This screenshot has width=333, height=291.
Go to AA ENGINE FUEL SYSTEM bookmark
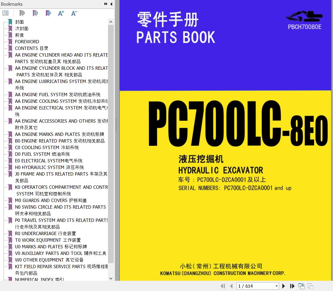[57, 94]
